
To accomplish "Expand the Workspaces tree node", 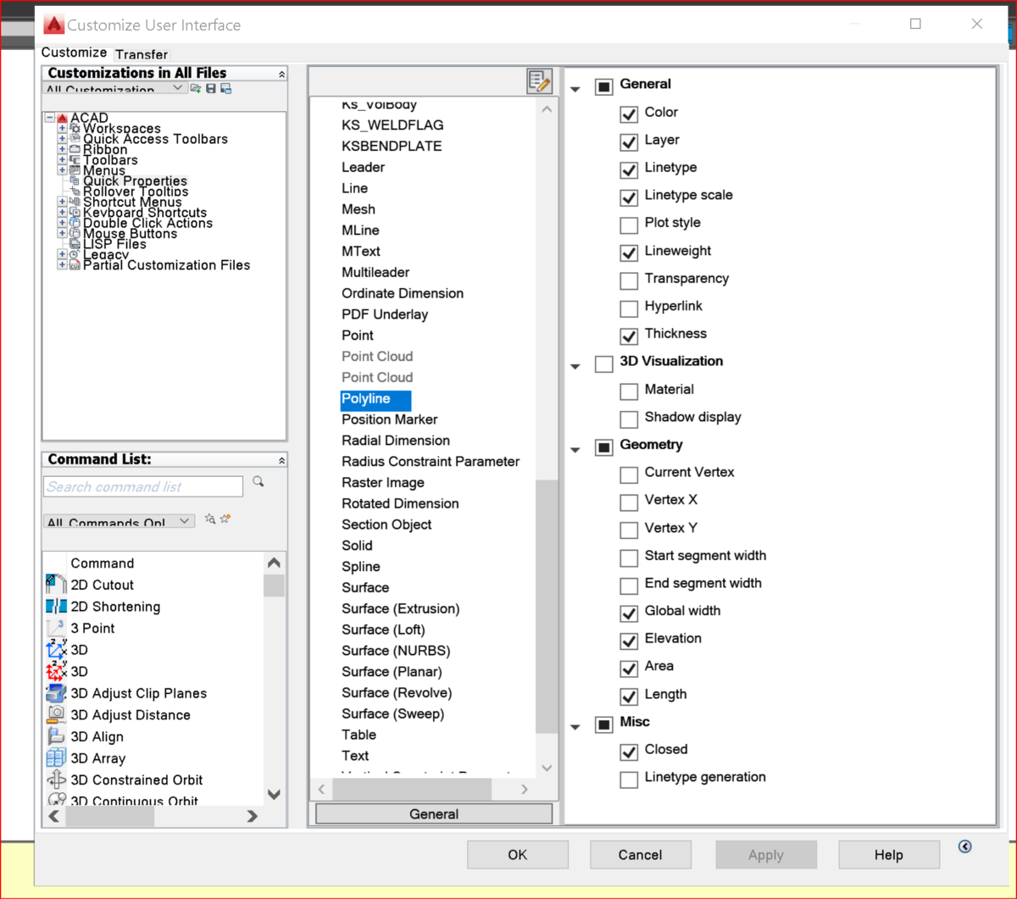I will [x=63, y=129].
